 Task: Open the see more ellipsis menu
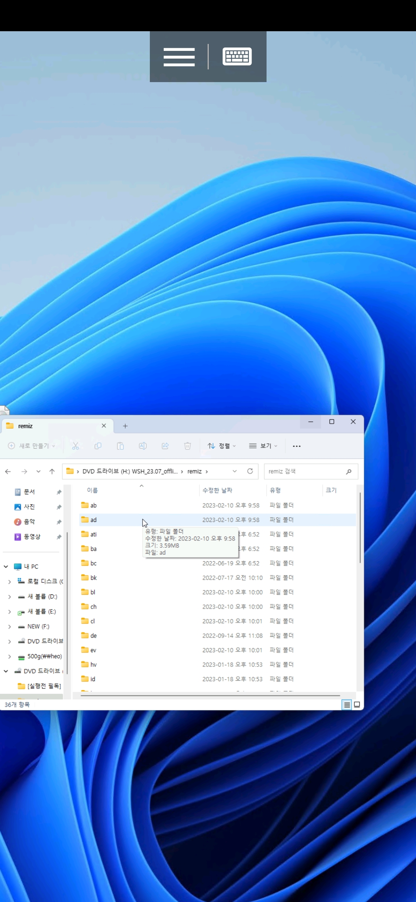297,446
